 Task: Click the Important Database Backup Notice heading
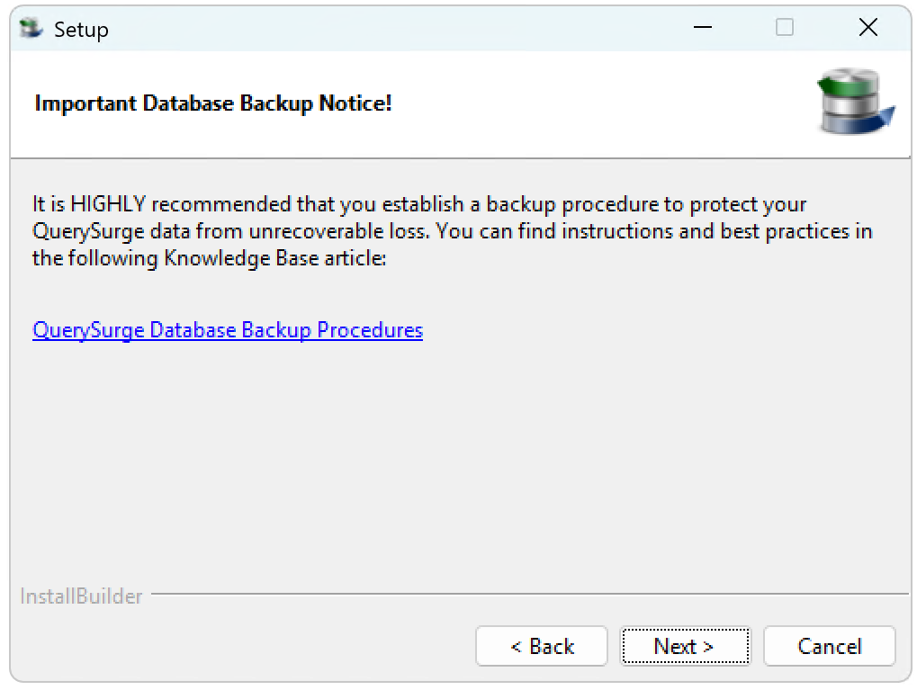click(213, 103)
